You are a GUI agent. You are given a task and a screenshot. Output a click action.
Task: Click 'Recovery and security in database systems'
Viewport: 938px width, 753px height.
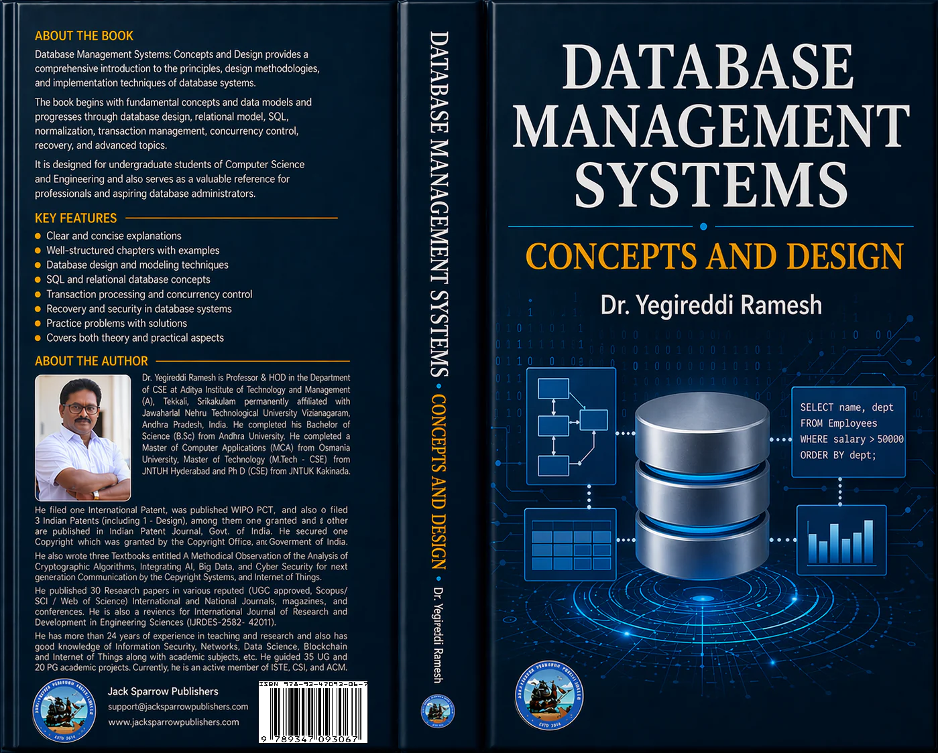pos(133,309)
